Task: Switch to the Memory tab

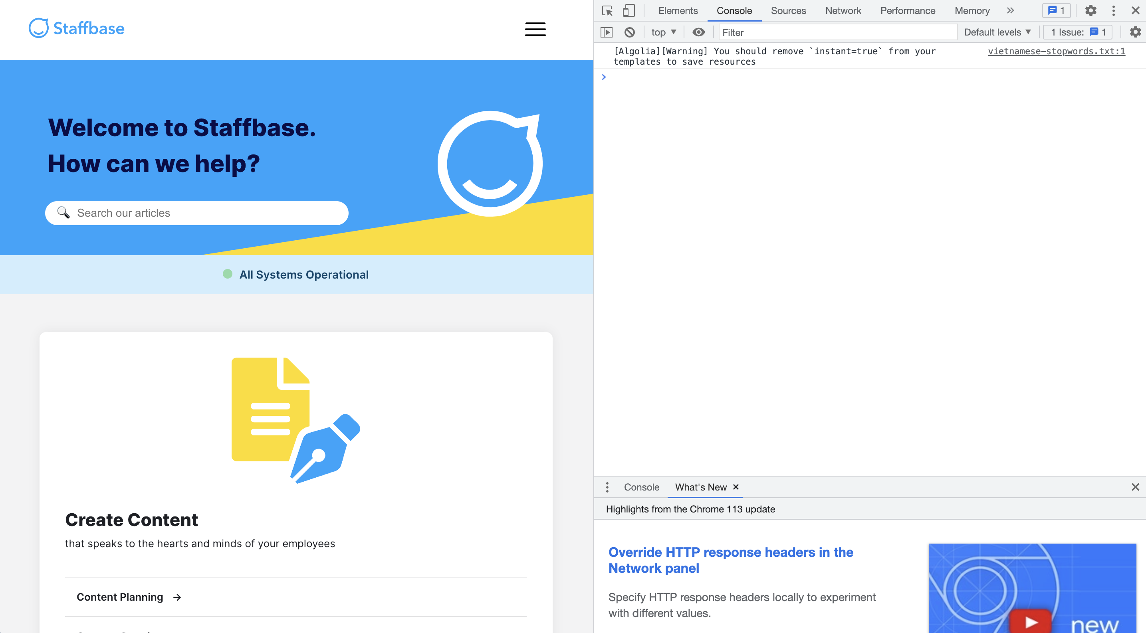Action: [x=972, y=11]
